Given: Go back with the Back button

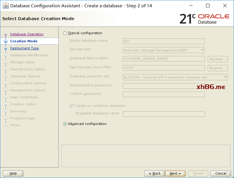Looking at the screenshot, I should (x=155, y=173).
